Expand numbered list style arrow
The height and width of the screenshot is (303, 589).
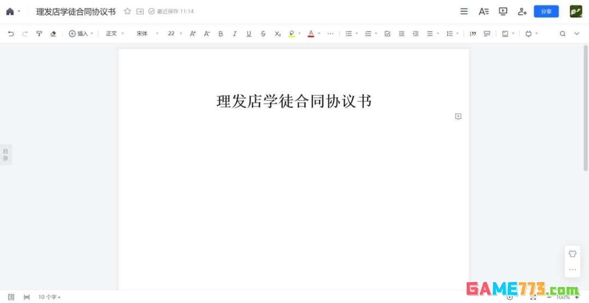click(376, 34)
